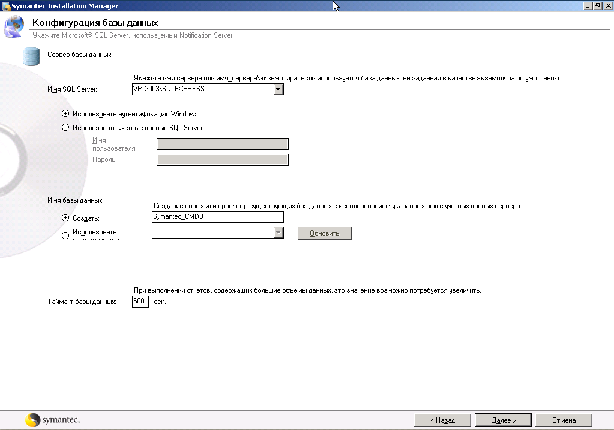Choose the Создать database option
Image resolution: width=614 pixels, height=430 pixels.
(65, 218)
